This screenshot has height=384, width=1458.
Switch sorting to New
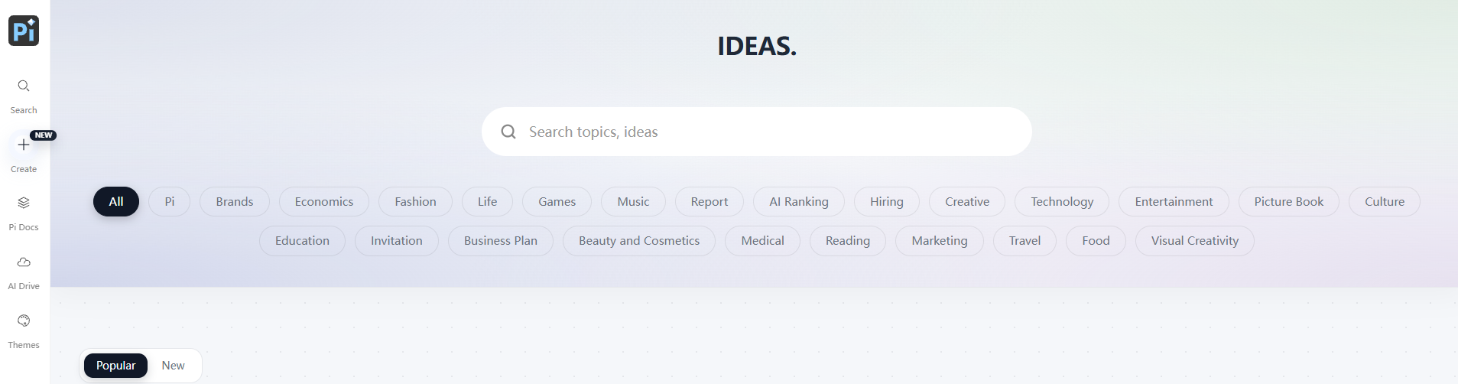click(173, 366)
